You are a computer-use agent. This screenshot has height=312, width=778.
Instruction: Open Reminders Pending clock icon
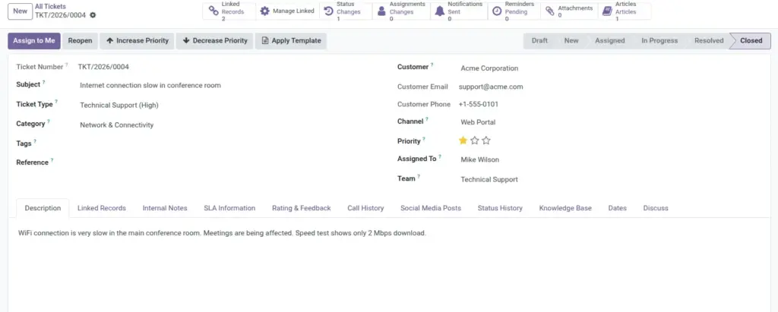(x=497, y=11)
